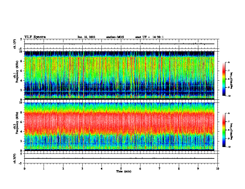Click time axis tick label "10"
Image resolution: width=245 pixels, height=189 pixels.
click(217, 169)
